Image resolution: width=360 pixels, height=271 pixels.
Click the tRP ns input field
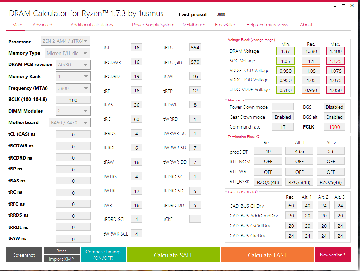tap(73, 169)
